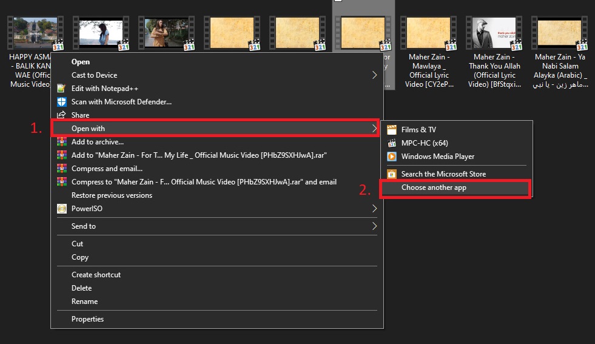Expand the Cast to Device arrow

coord(374,75)
